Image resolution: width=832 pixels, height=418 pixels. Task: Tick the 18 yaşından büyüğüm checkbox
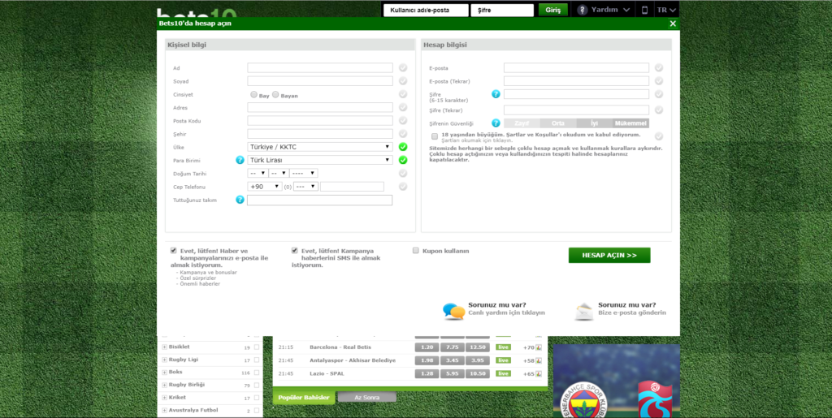(x=435, y=136)
